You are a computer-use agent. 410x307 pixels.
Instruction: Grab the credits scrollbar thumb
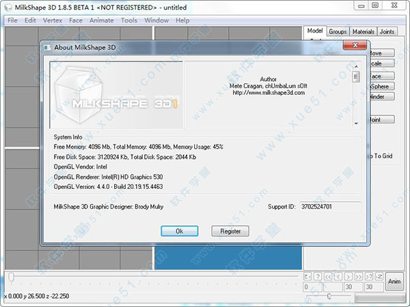click(x=355, y=76)
